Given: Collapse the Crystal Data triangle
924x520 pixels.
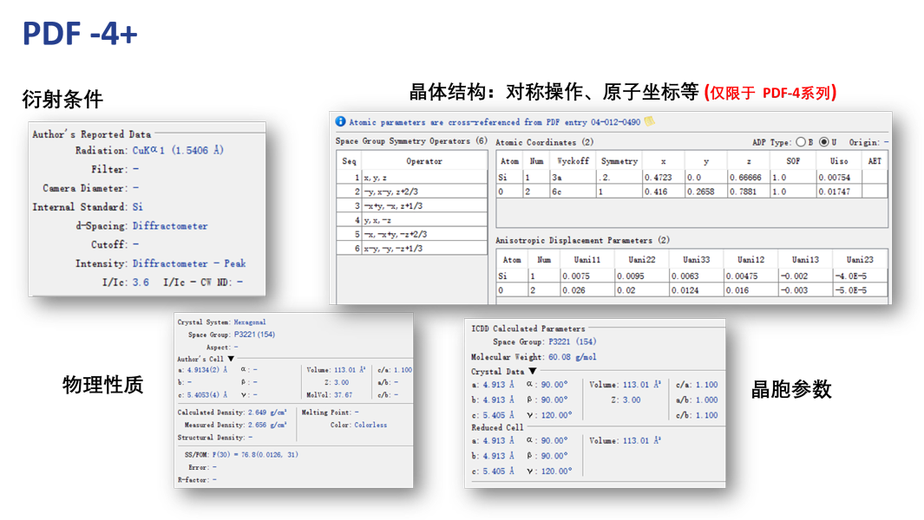Looking at the screenshot, I should click(x=533, y=371).
